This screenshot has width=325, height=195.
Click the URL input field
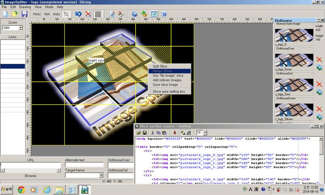[x=30, y=165]
